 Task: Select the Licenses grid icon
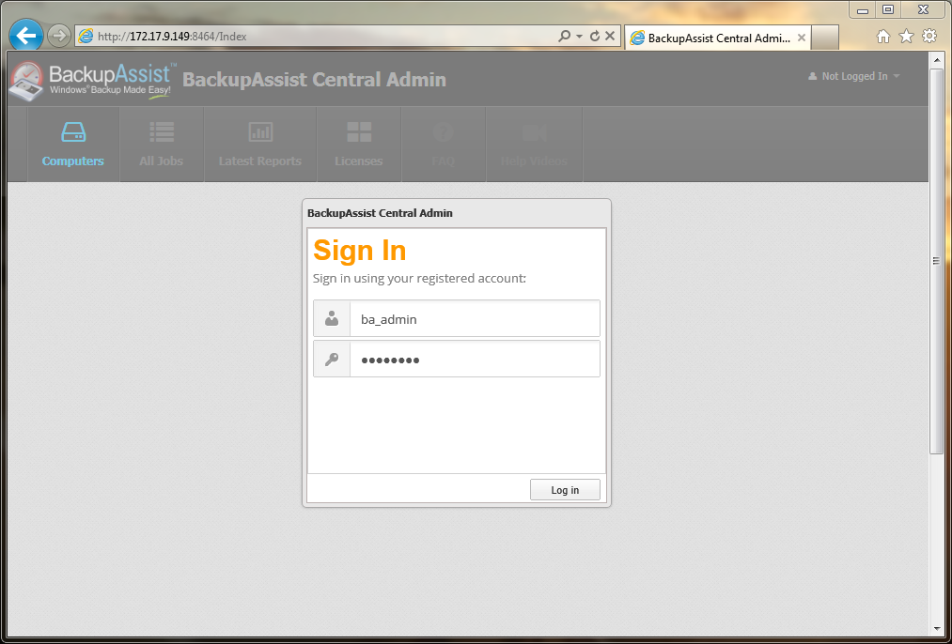tap(359, 132)
